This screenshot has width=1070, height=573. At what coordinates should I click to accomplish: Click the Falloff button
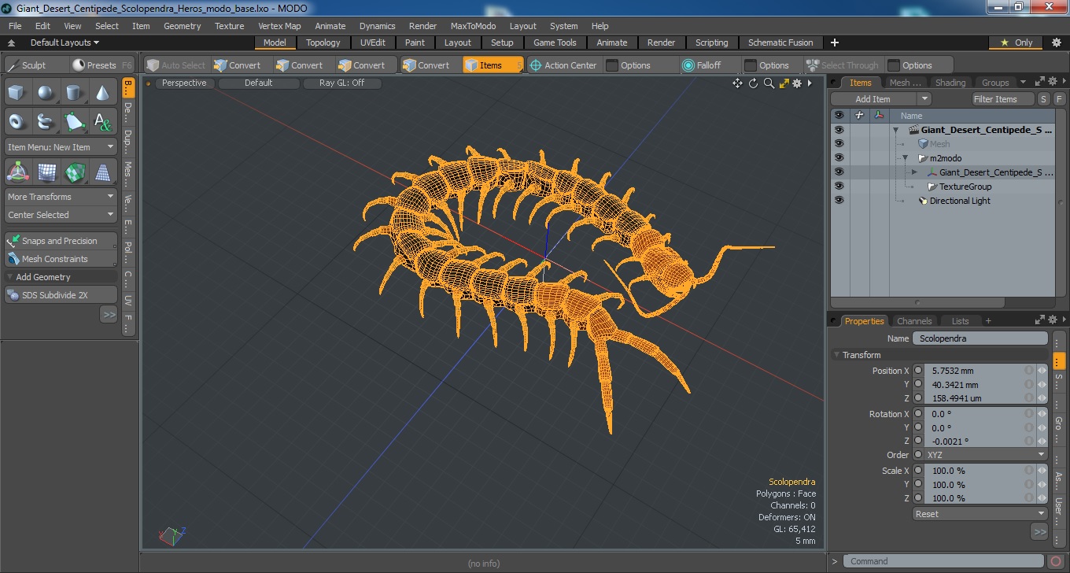pos(701,65)
